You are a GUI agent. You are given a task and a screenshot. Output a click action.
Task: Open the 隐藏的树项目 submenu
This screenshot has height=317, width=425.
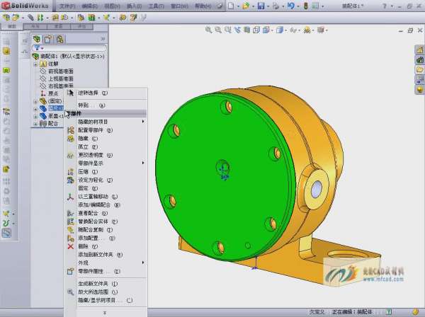coord(106,122)
